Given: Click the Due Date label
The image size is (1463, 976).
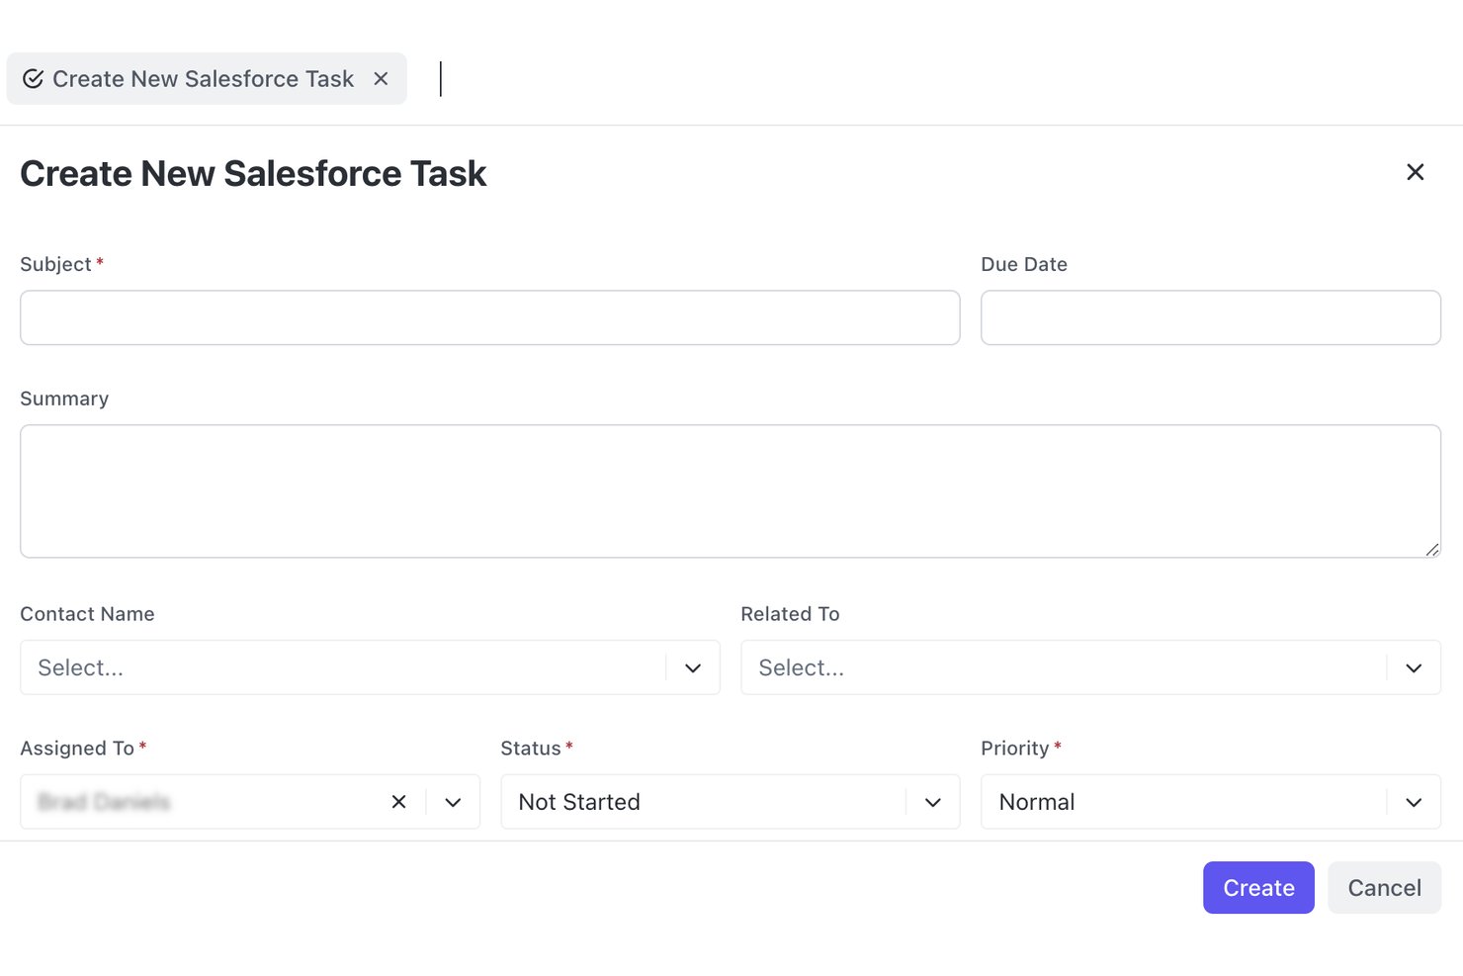Looking at the screenshot, I should pos(1024,264).
